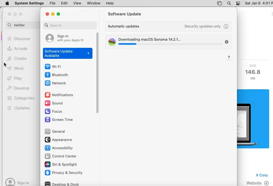Viewport: 273px width, 186px height.
Task: Select Software Update Available item
Action: click(67, 53)
